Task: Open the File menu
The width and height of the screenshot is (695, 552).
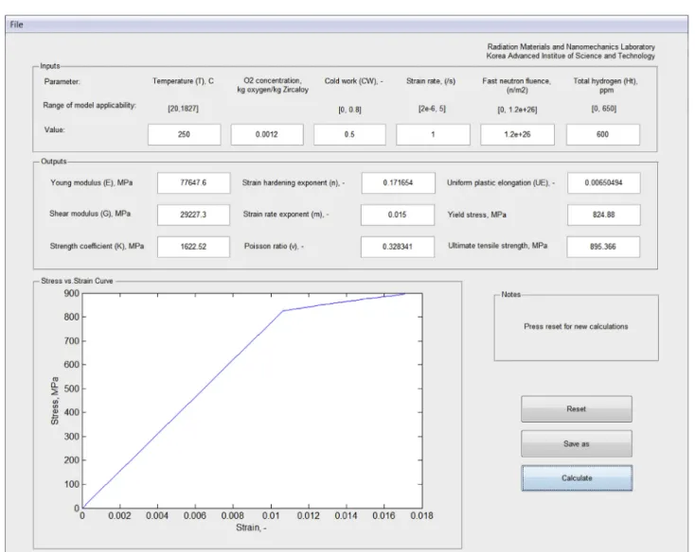Action: coord(16,25)
